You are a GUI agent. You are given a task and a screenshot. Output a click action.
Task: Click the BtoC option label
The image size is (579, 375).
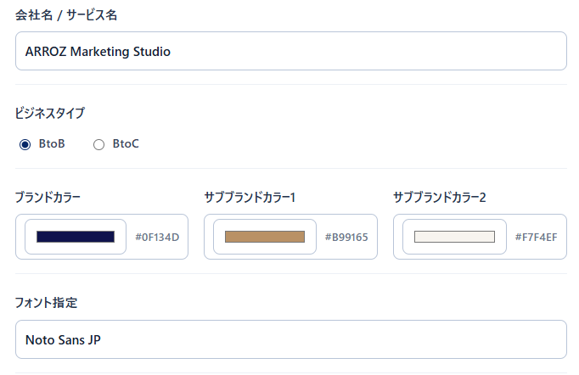pyautogui.click(x=126, y=143)
